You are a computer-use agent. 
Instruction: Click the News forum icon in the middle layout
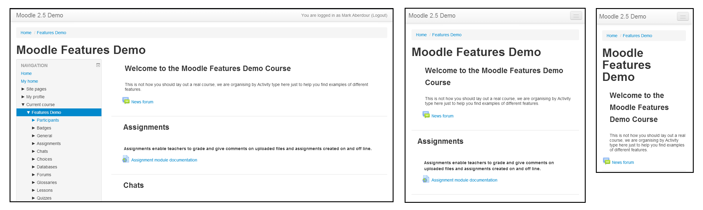coord(426,115)
